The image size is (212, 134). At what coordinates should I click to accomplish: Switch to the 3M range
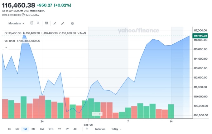pos(33,129)
